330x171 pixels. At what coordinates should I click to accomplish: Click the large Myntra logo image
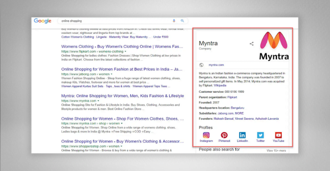point(274,46)
